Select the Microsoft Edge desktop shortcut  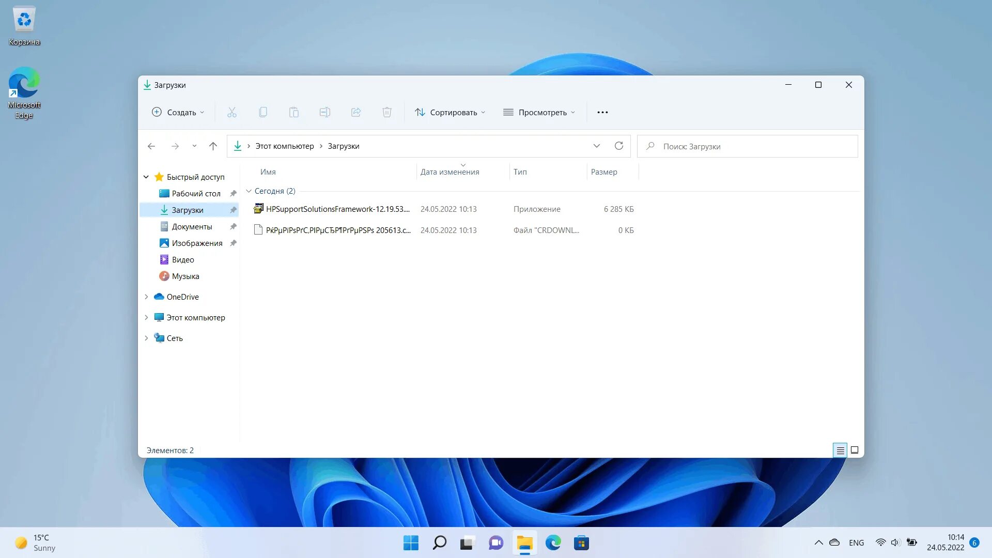click(x=24, y=93)
